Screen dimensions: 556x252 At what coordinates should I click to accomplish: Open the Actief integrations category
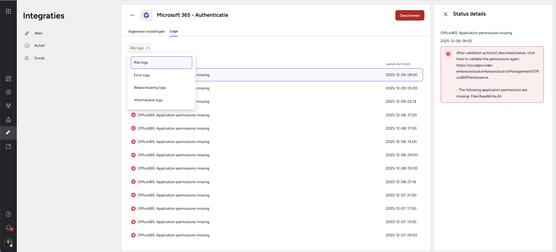click(x=39, y=46)
